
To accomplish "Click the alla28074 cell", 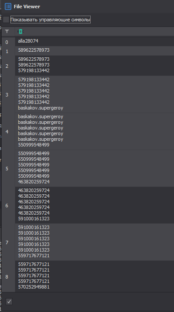I will coord(28,41).
